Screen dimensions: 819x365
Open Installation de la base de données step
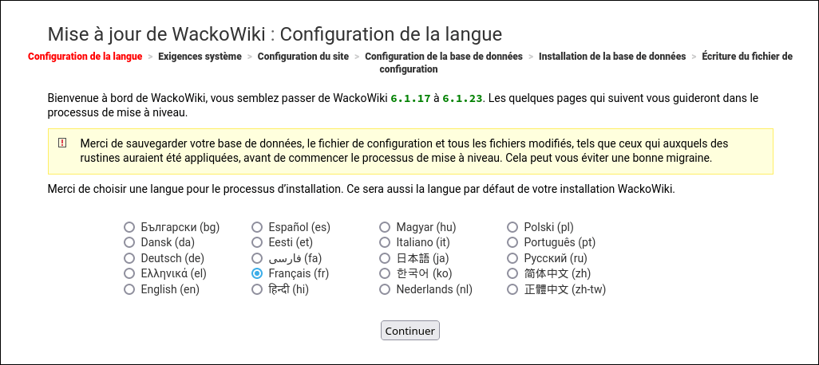611,57
